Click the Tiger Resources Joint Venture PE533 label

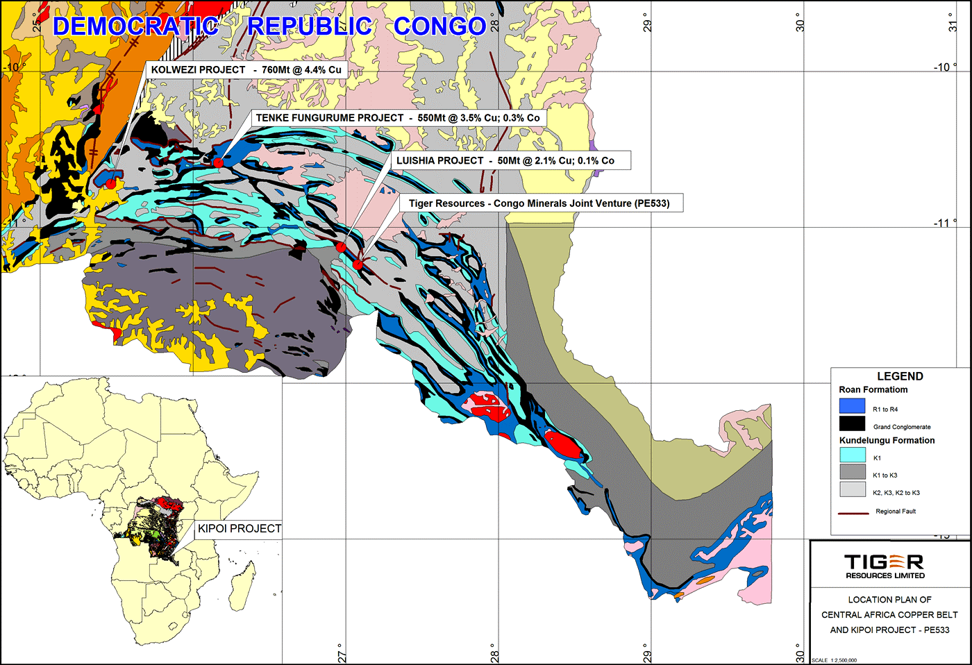(x=541, y=203)
